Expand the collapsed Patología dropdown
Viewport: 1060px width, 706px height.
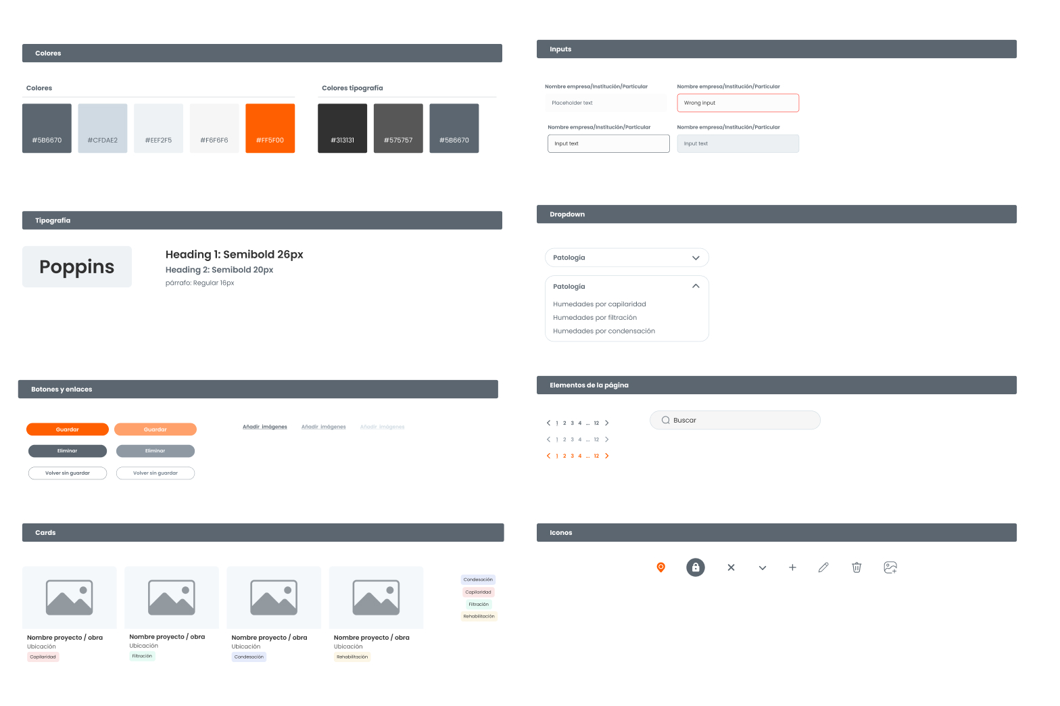tap(696, 258)
